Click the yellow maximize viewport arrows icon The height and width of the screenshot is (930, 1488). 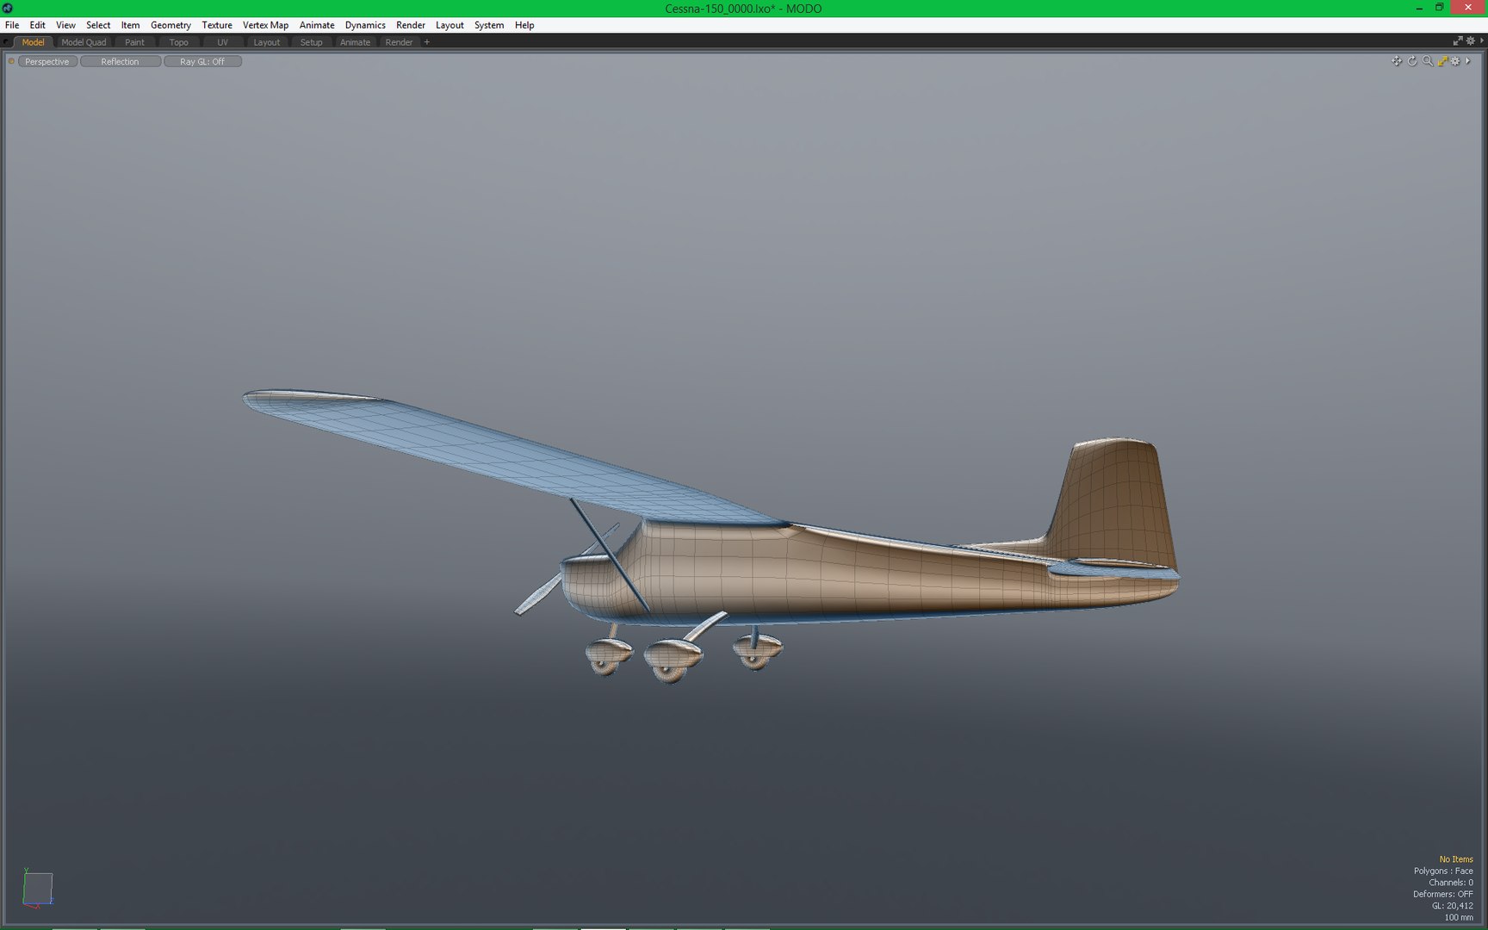click(x=1442, y=61)
